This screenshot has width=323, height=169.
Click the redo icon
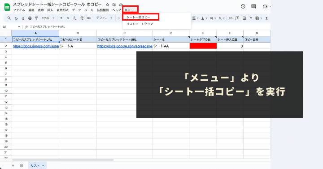23,18
